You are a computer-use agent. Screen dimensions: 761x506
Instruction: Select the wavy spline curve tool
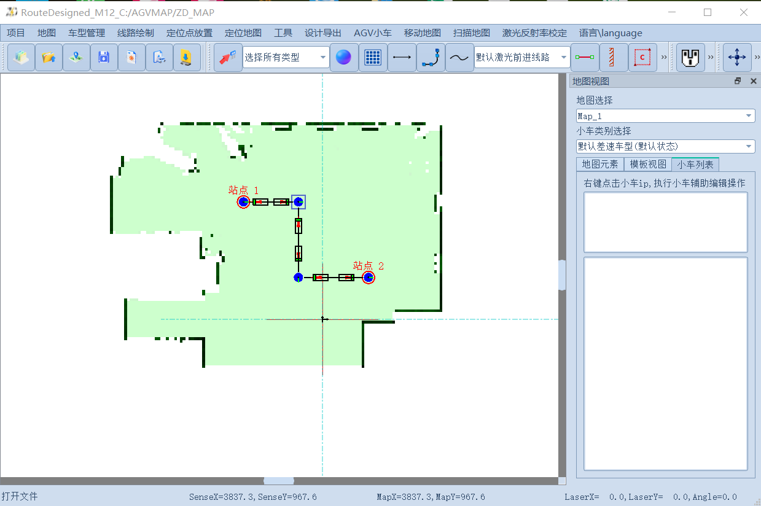[x=459, y=58]
